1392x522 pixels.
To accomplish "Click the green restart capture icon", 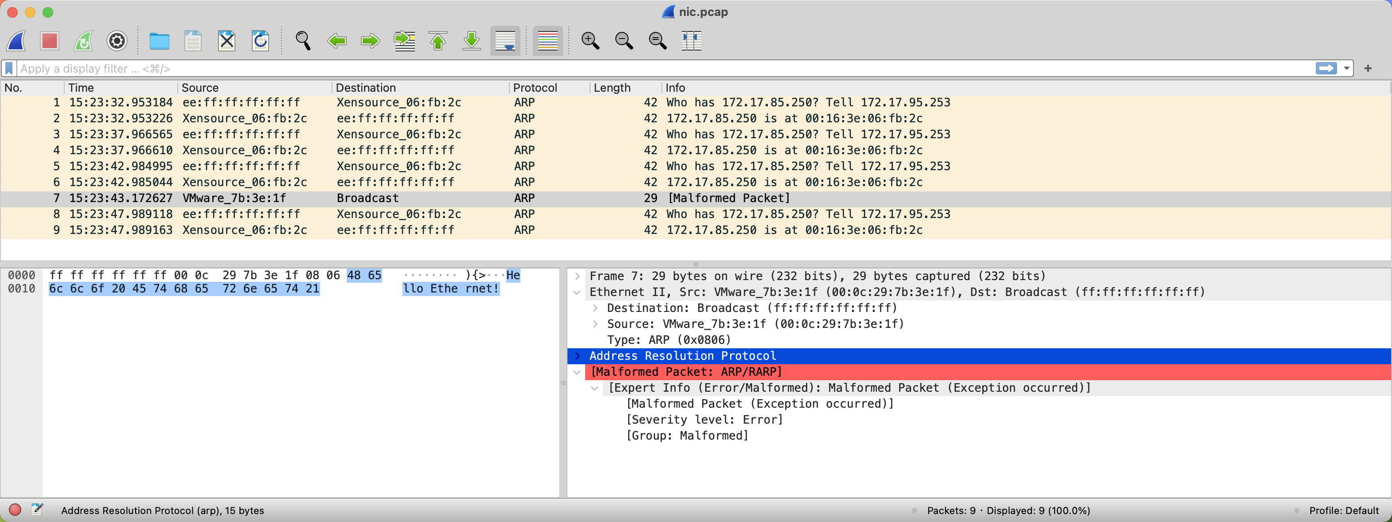I will (x=83, y=41).
